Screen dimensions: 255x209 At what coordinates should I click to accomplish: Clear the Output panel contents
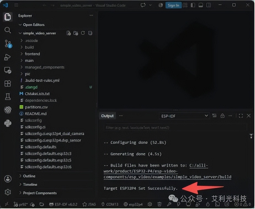[214, 116]
